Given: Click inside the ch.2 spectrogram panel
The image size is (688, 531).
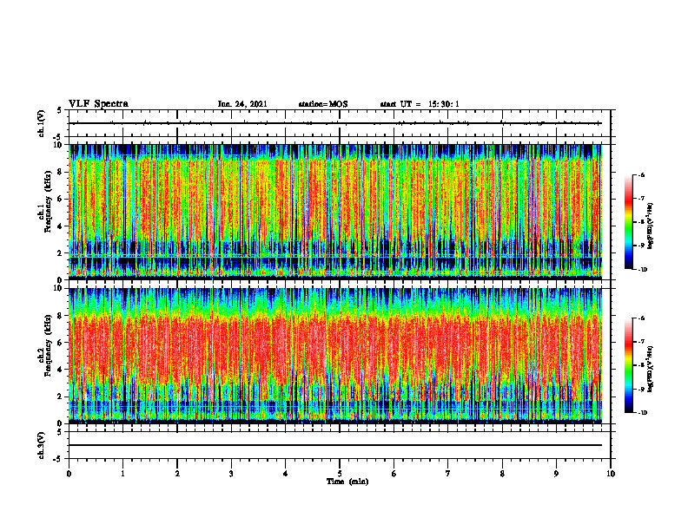Looking at the screenshot, I should click(340, 356).
